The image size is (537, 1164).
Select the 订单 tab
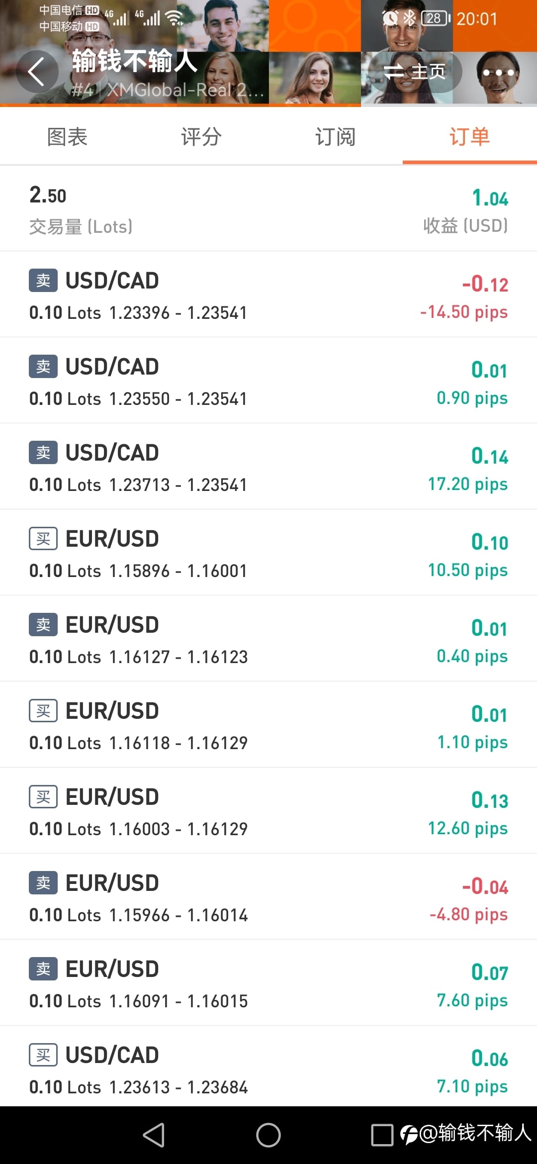pos(470,137)
